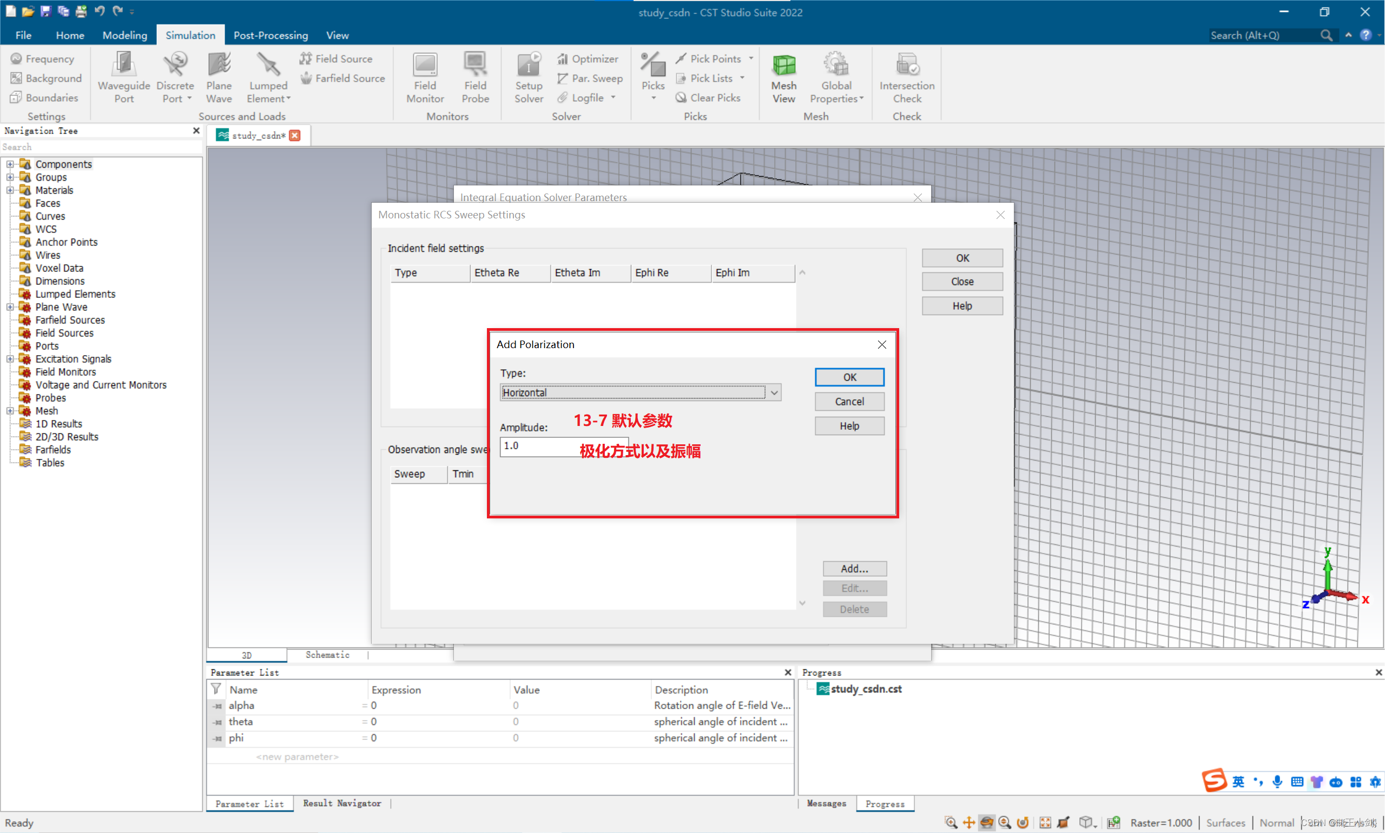Click Cancel in the Add Polarization dialog
This screenshot has width=1385, height=833.
(849, 402)
